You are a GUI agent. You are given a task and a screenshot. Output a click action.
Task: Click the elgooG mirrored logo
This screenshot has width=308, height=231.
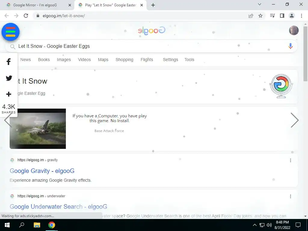click(152, 31)
